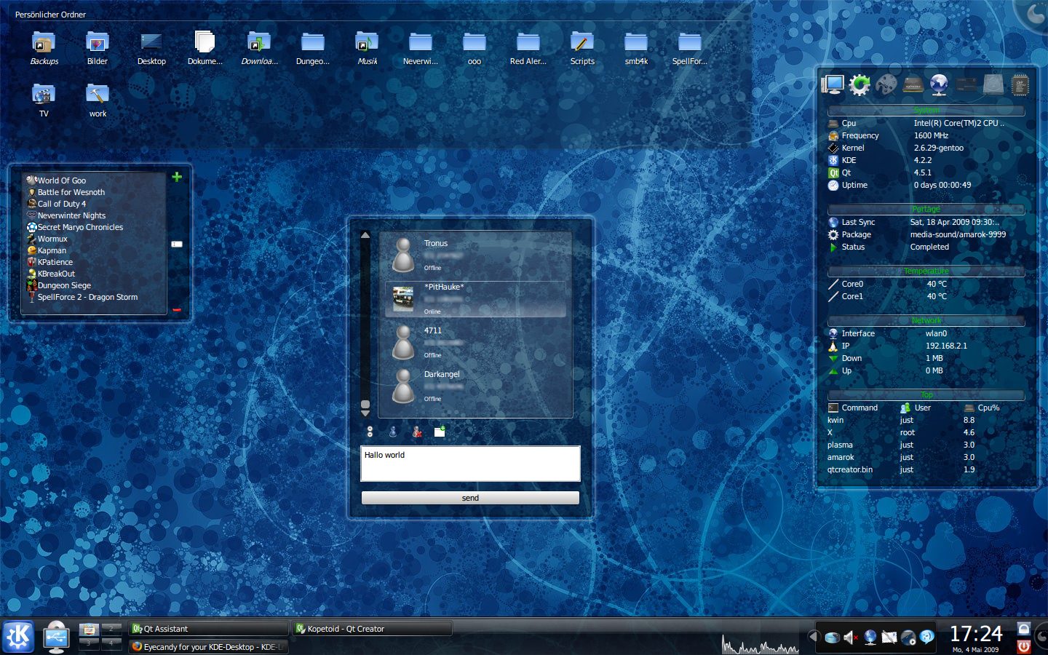This screenshot has width=1048, height=655.
Task: Click the hard disk icon in system widget
Action: (x=993, y=85)
